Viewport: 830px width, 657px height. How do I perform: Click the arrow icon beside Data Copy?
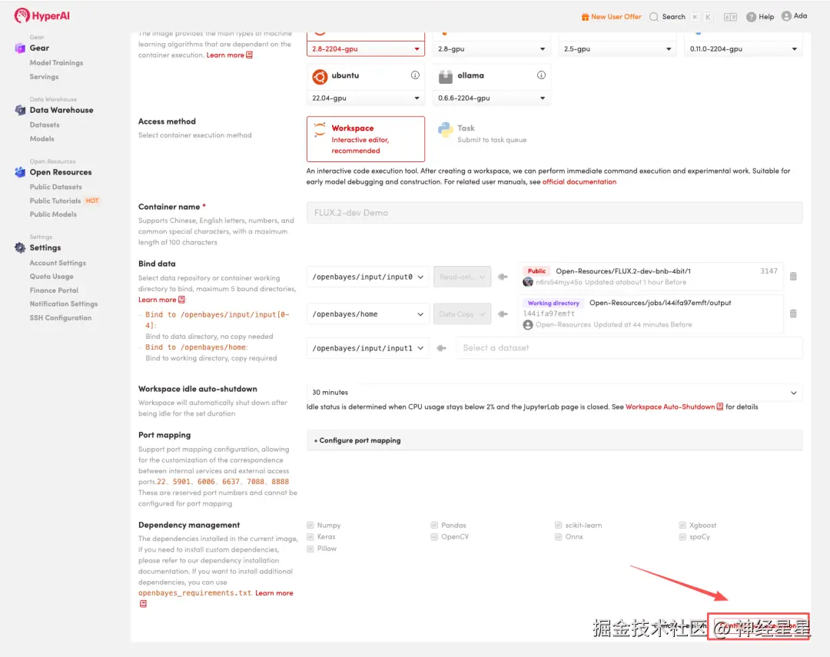tap(503, 314)
